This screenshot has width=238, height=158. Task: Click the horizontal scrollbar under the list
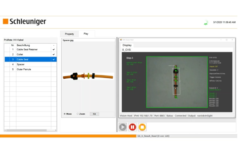click(x=30, y=130)
